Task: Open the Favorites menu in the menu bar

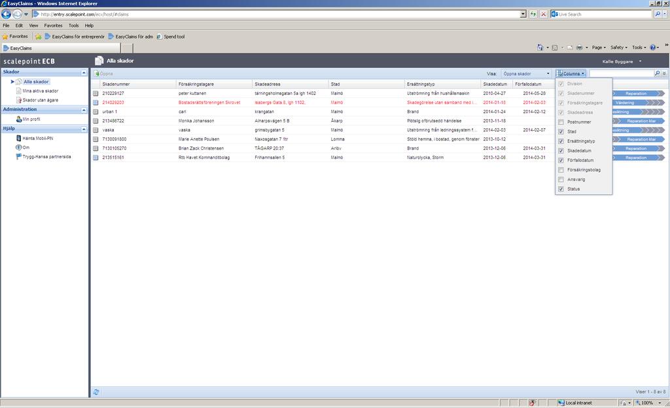Action: point(53,25)
